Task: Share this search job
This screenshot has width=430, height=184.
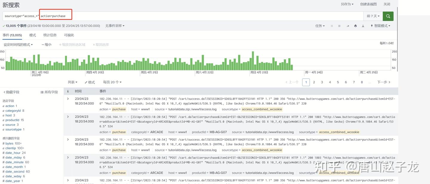Action: 348,26
